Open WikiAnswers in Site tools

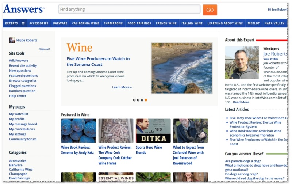click(x=19, y=61)
